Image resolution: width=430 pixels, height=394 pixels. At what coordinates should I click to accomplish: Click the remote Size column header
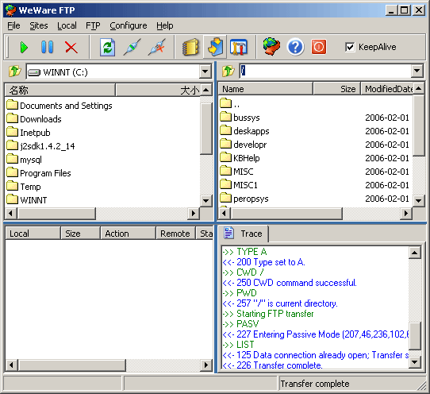(336, 89)
